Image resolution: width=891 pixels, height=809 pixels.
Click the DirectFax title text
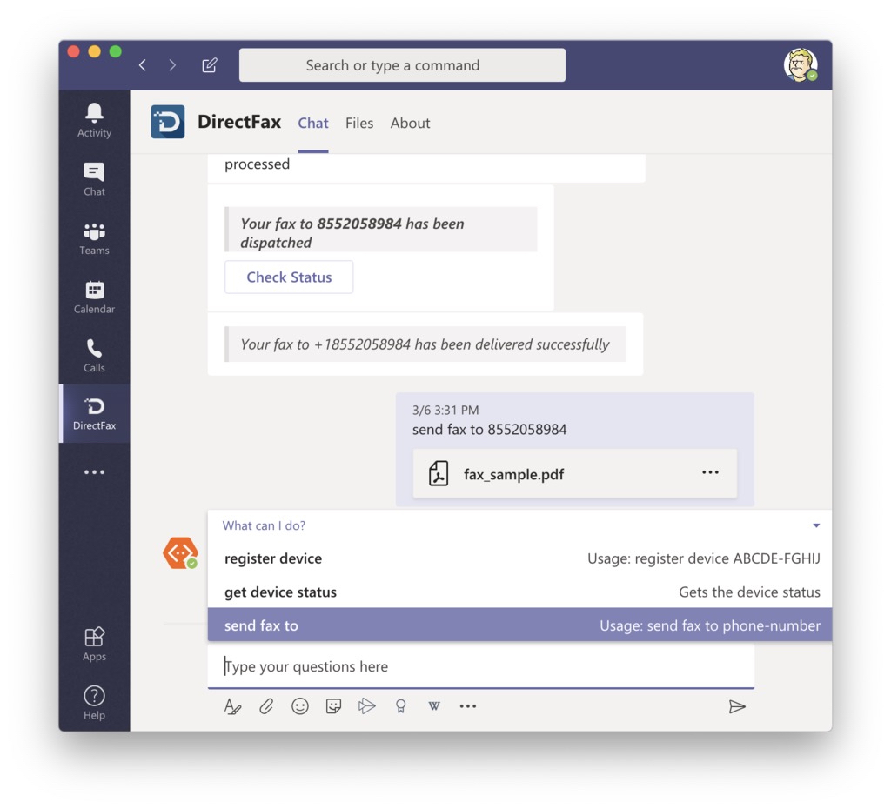point(239,122)
